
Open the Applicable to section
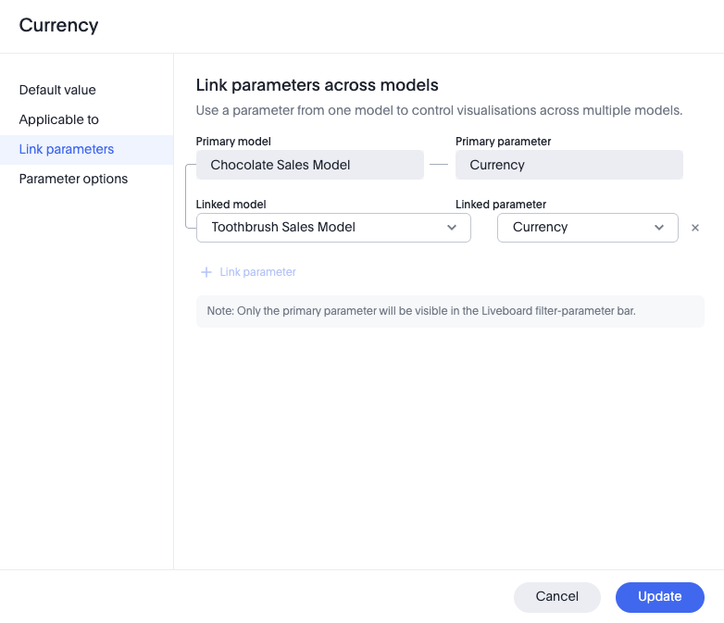58,119
